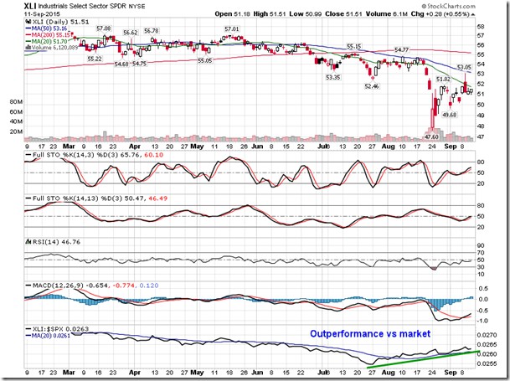
Task: Click the red MA(200) legend line marker
Action: pyautogui.click(x=28, y=35)
